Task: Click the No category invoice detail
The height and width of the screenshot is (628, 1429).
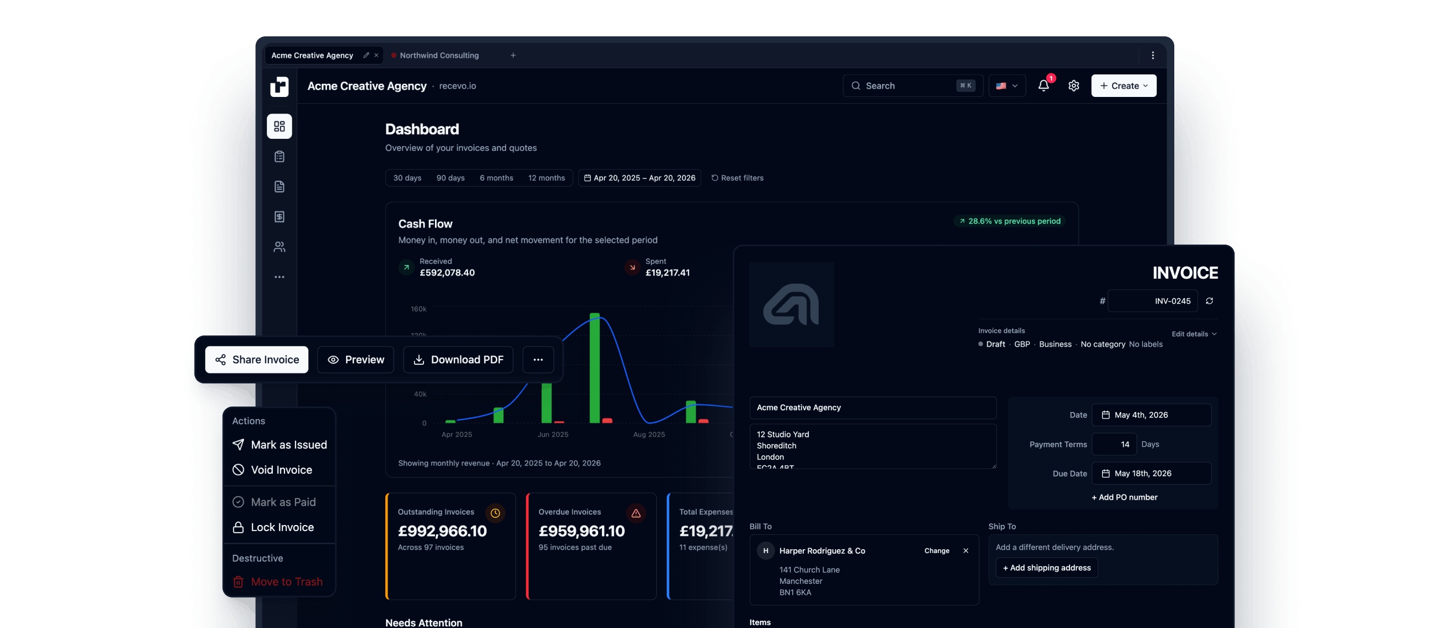Action: [1102, 344]
